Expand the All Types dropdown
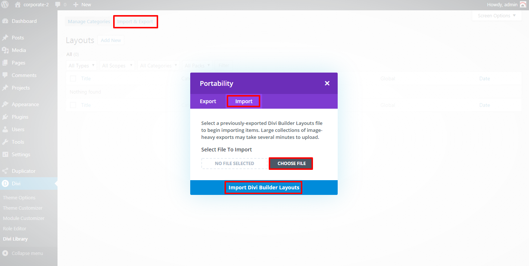Image resolution: width=529 pixels, height=266 pixels. coord(82,66)
